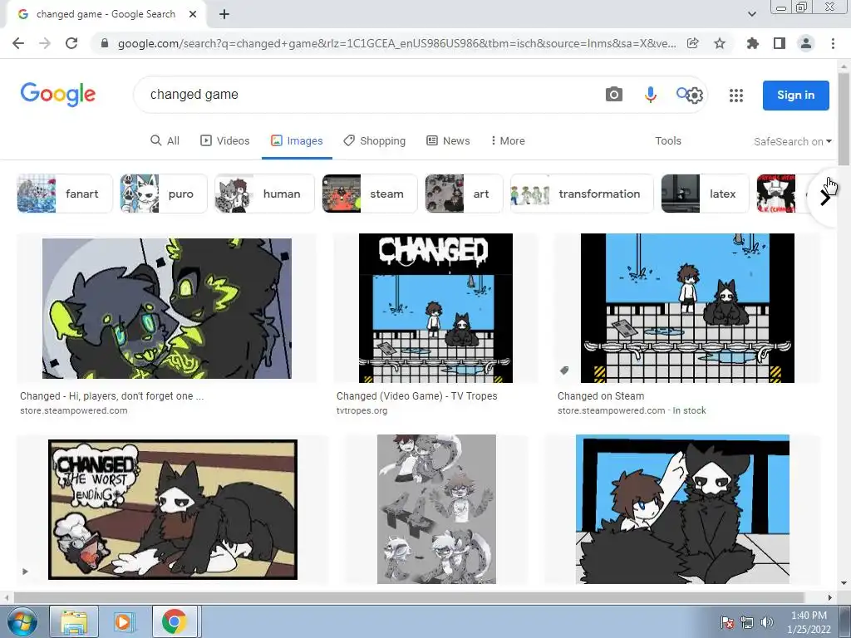Image resolution: width=851 pixels, height=638 pixels.
Task: Go to the Google logo homepage
Action: click(x=58, y=95)
